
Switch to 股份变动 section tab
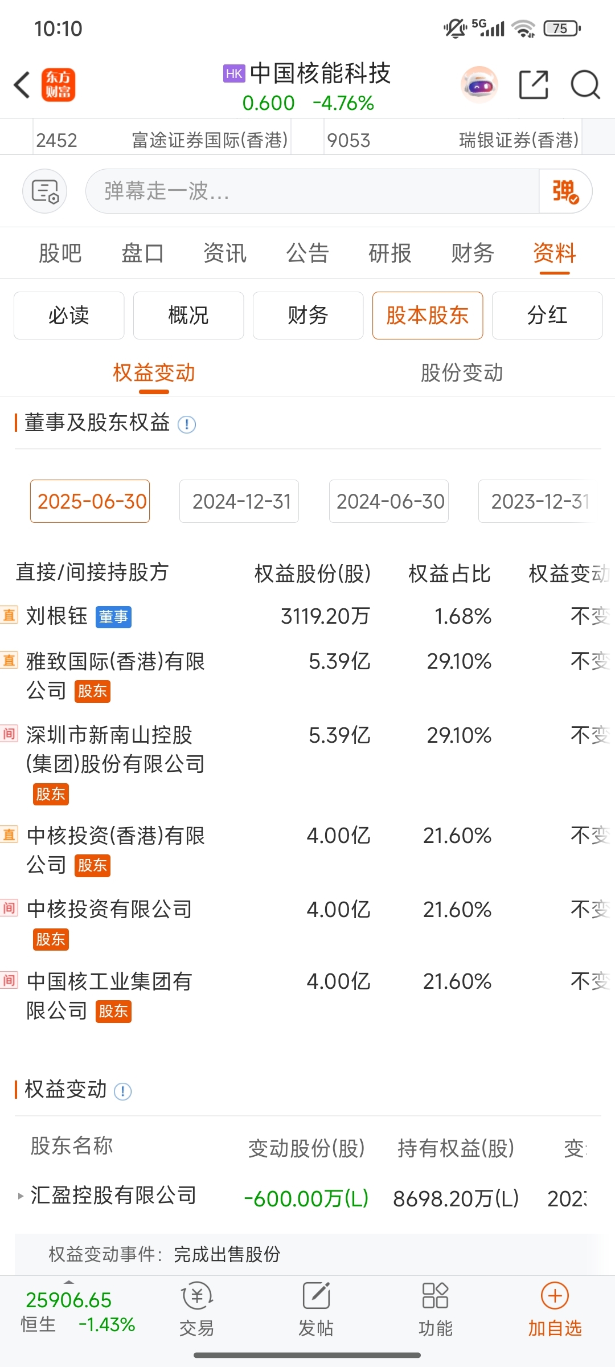coord(462,373)
